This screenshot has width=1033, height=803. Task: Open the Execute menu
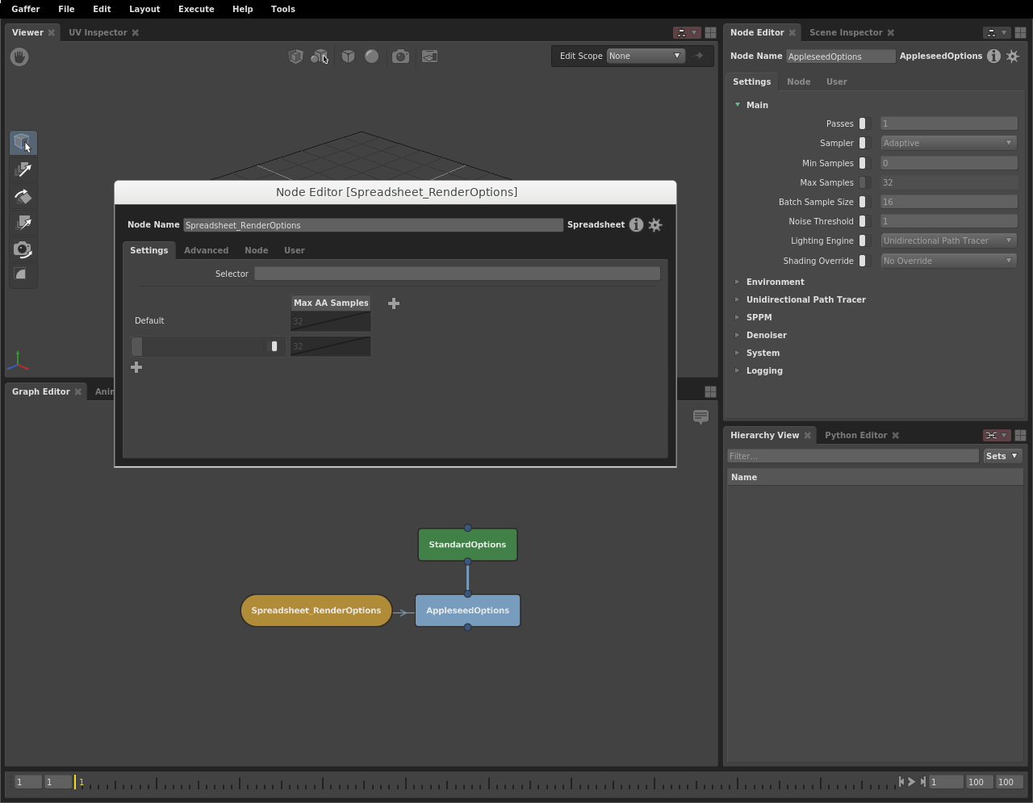(196, 9)
